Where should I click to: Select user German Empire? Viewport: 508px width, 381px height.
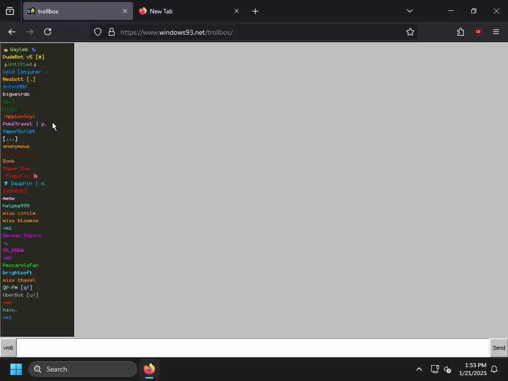tap(22, 236)
